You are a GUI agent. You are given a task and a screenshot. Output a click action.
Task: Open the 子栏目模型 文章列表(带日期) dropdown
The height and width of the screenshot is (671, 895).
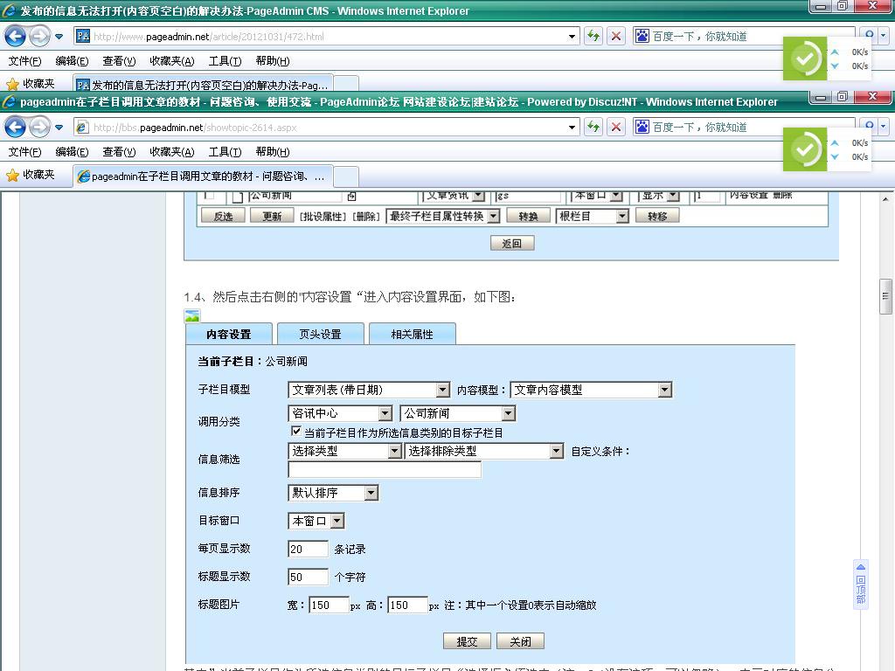[x=442, y=390]
